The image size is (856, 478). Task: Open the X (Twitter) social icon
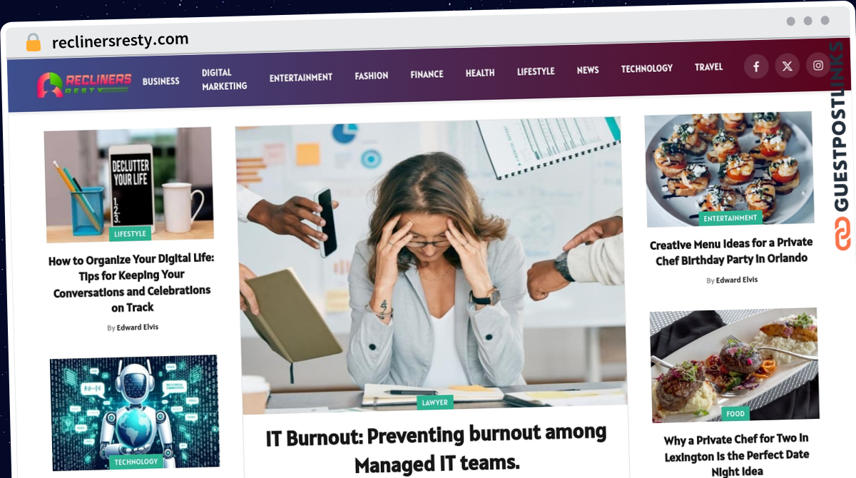coord(787,66)
